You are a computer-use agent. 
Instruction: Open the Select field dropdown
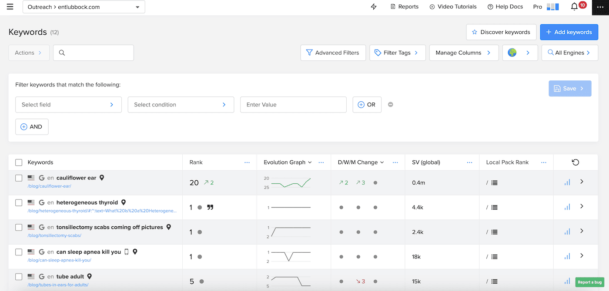[x=68, y=105]
